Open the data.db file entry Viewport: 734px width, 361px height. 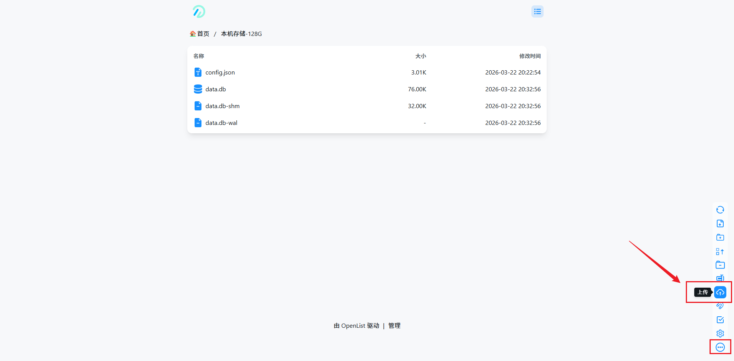215,89
